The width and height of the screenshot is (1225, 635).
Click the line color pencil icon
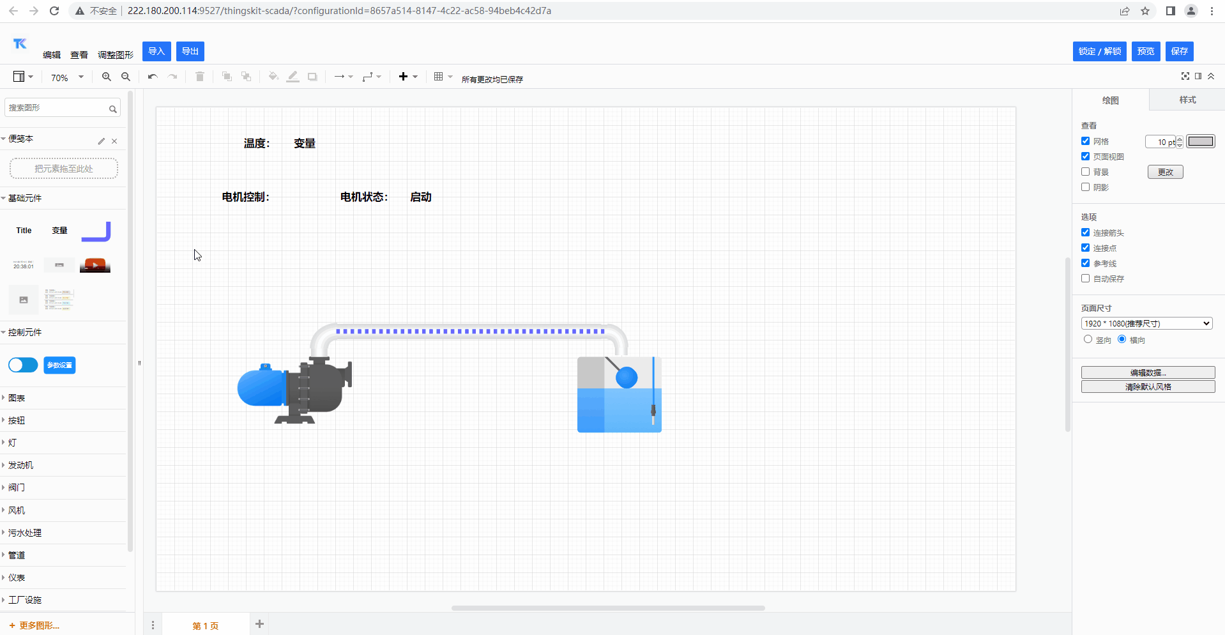[293, 77]
